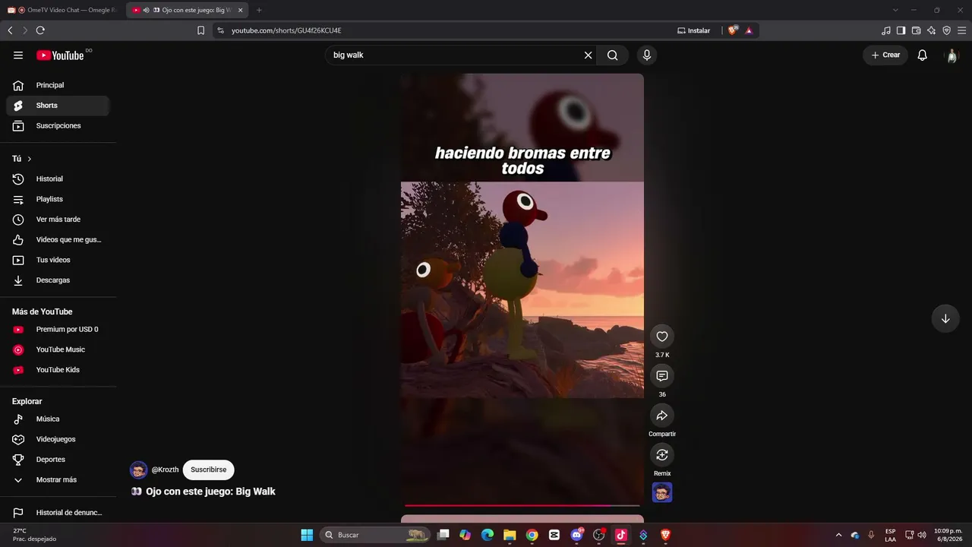This screenshot has width=972, height=547.
Task: Launch YouTube Music from sidebar
Action: 58,349
